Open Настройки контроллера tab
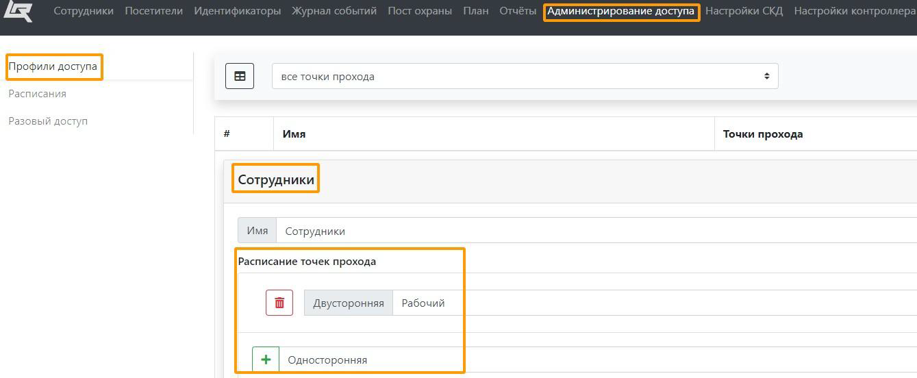917x378 pixels. pyautogui.click(x=854, y=11)
